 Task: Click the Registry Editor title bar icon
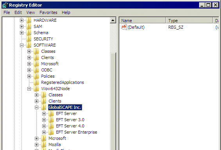pos(5,5)
